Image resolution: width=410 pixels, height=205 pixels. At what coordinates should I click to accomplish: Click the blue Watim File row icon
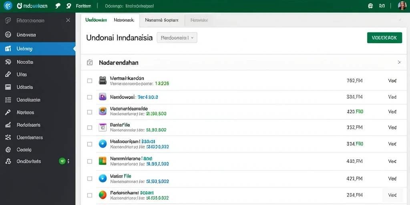[x=103, y=178]
